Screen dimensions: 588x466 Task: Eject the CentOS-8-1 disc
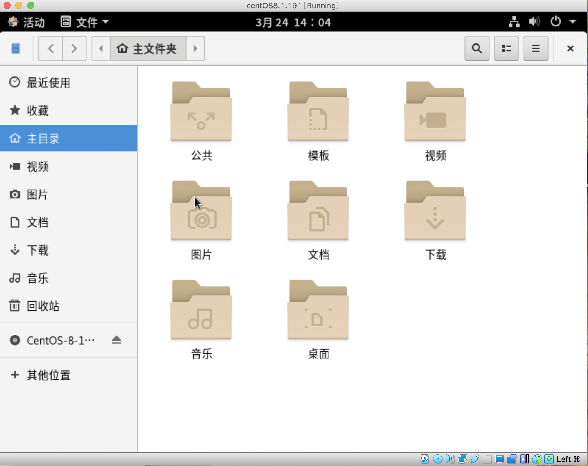(x=117, y=340)
